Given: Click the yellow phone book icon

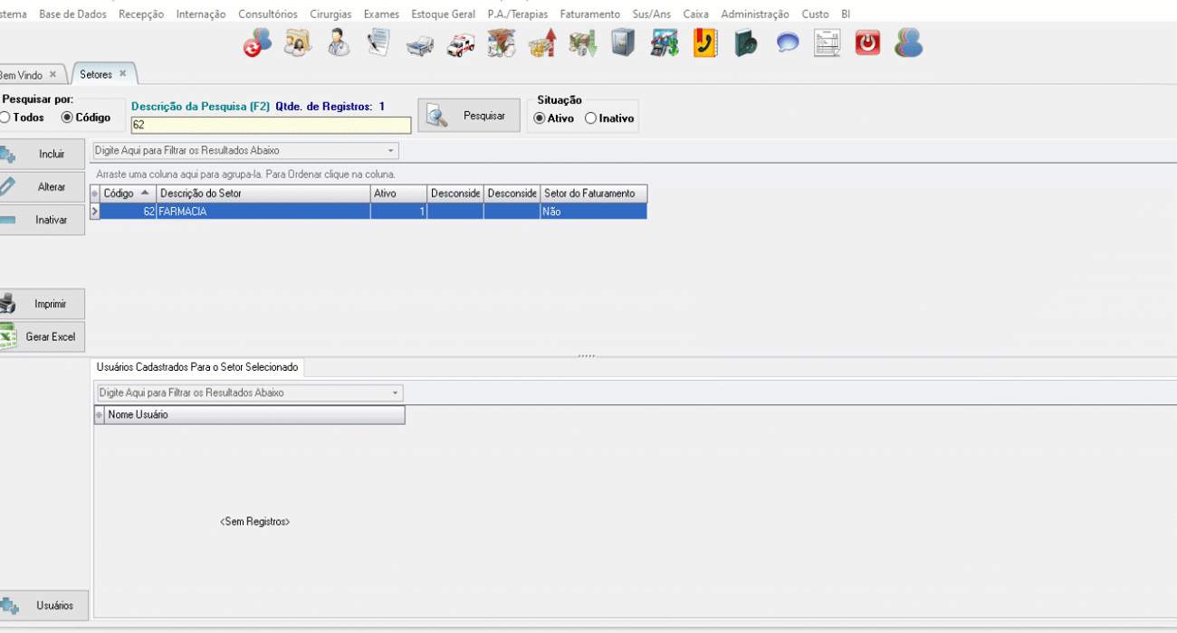Looking at the screenshot, I should tap(705, 43).
